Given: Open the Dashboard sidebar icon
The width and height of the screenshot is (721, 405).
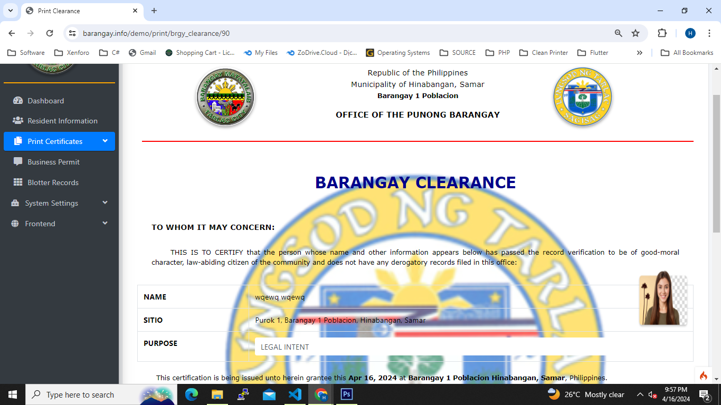Looking at the screenshot, I should [18, 101].
